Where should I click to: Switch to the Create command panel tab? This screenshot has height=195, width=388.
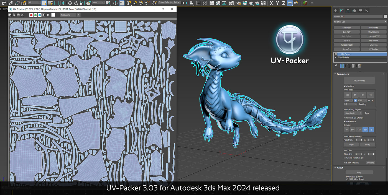pyautogui.click(x=336, y=11)
